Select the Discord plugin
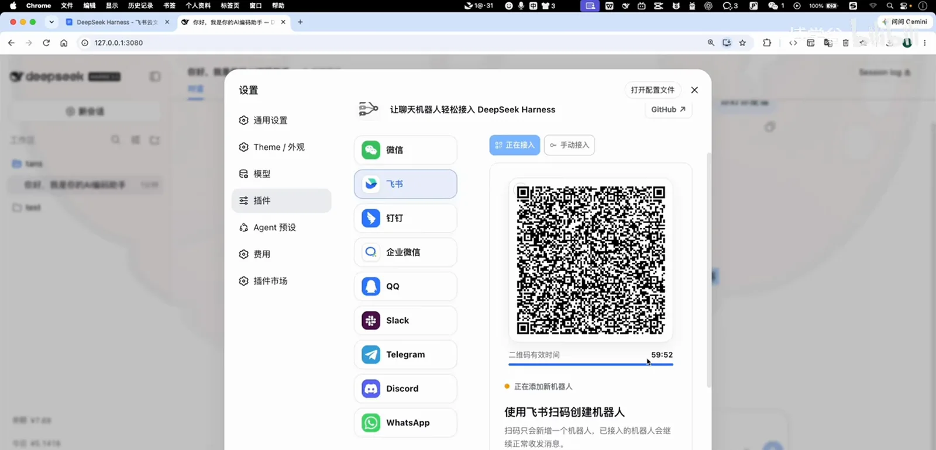 click(405, 389)
